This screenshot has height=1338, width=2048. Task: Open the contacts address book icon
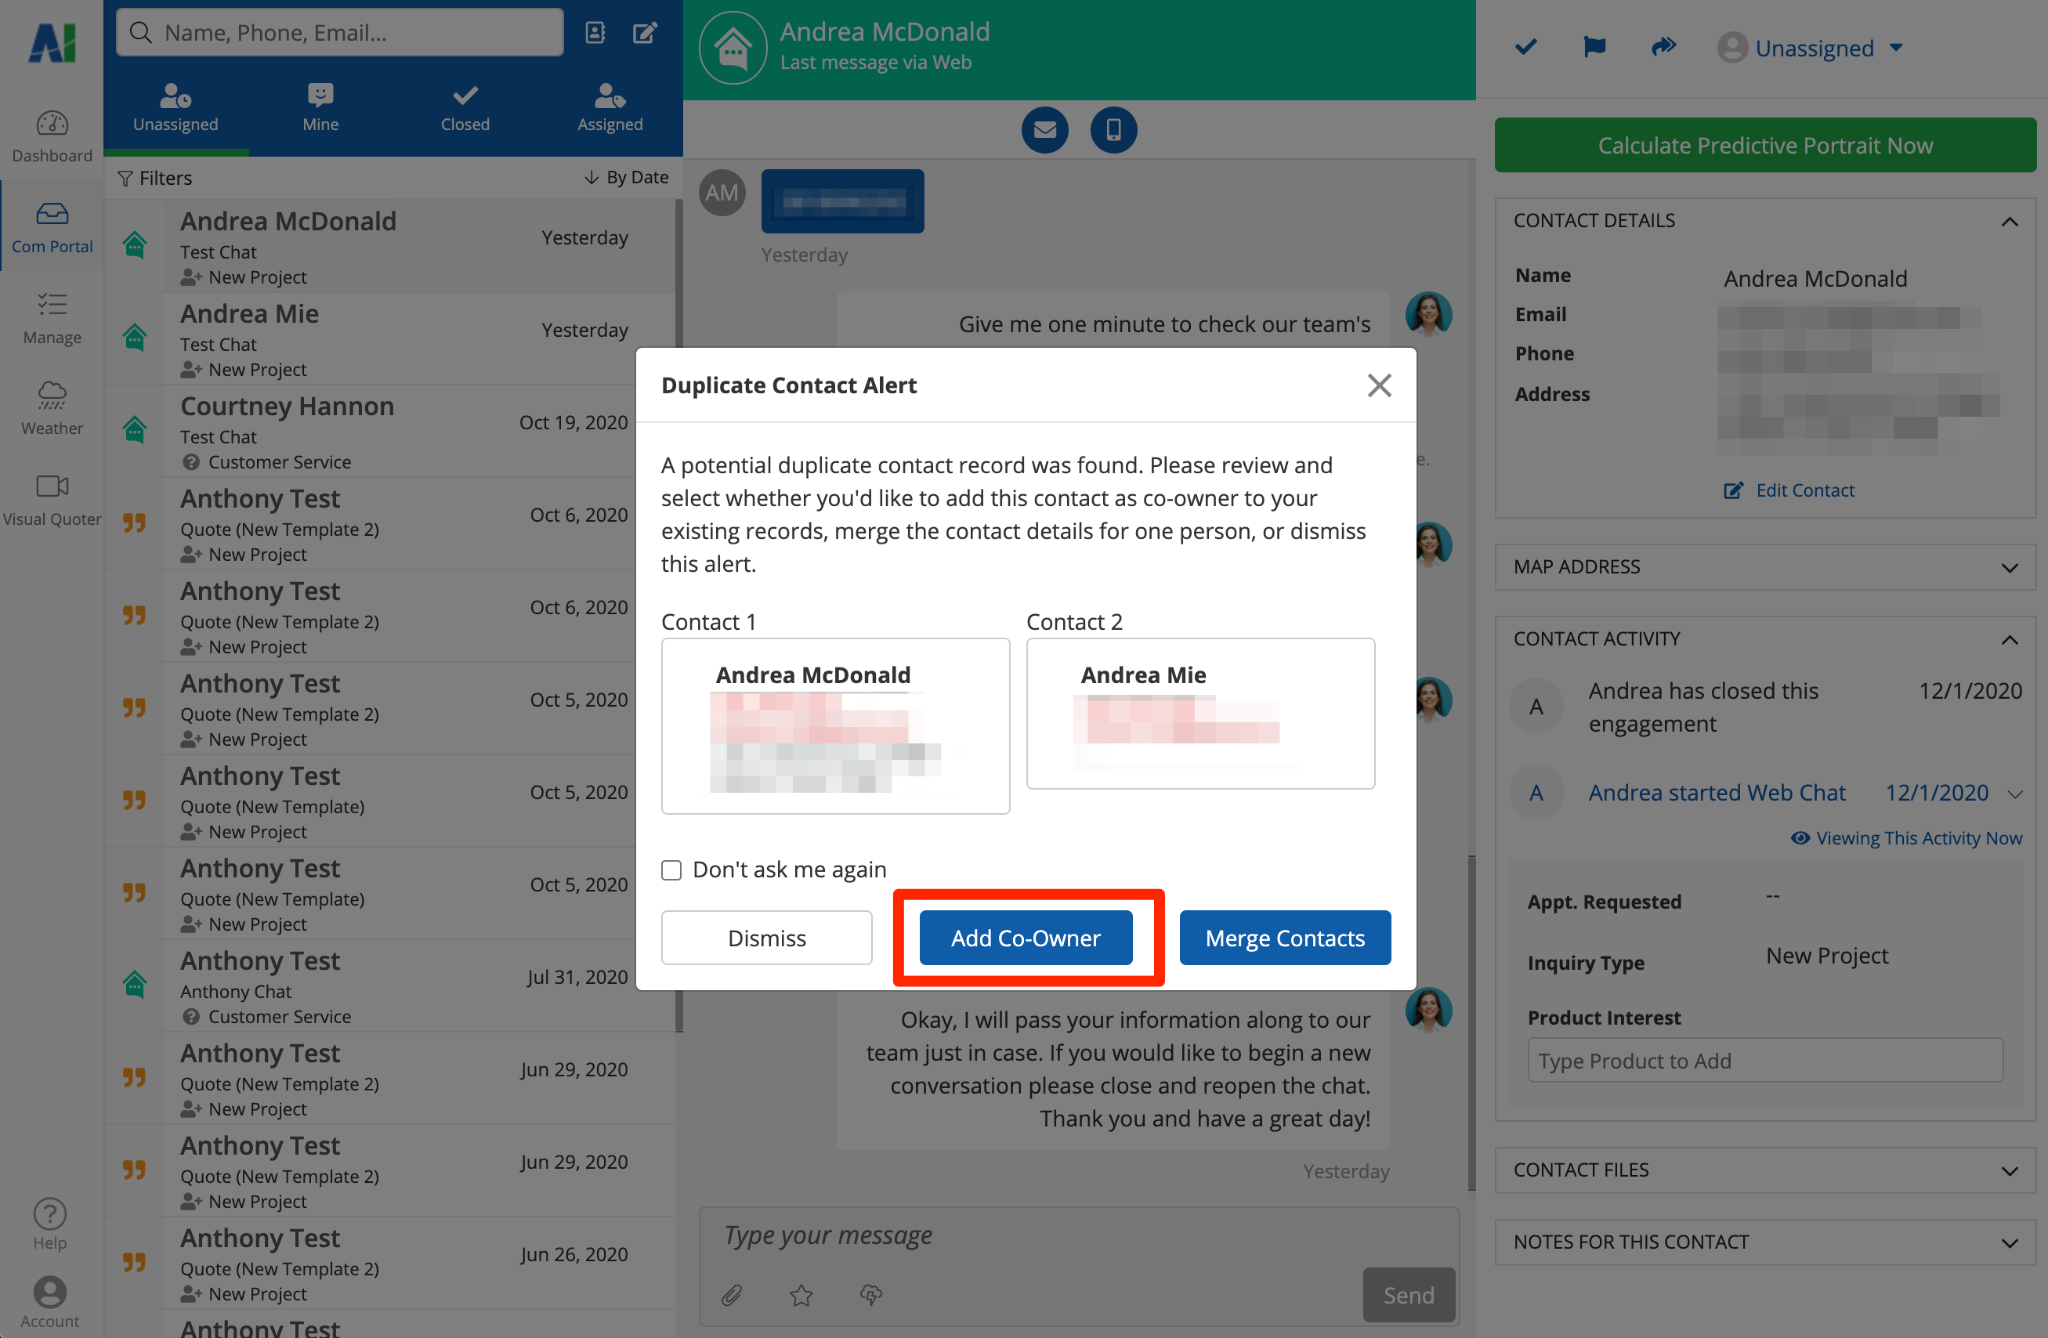pos(595,33)
